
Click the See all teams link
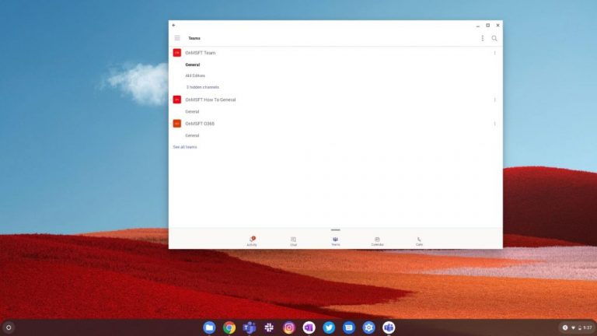[185, 147]
